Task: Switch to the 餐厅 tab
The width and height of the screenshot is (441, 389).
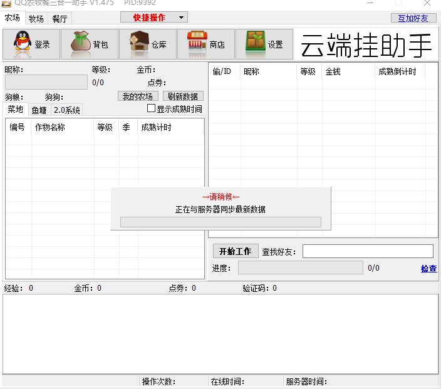Action: [x=60, y=19]
